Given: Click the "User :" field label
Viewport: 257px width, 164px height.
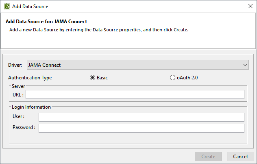Looking at the screenshot, I should point(18,117).
